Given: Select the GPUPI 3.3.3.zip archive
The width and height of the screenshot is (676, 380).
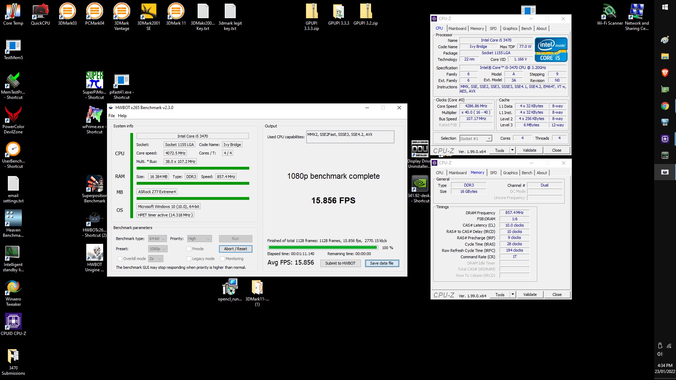Looking at the screenshot, I should [x=312, y=17].
